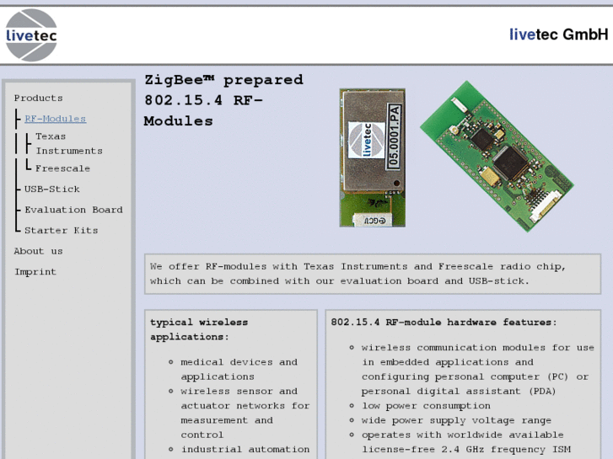Open the Evaluation Board page
Screen dimensions: 613x459
[74, 210]
